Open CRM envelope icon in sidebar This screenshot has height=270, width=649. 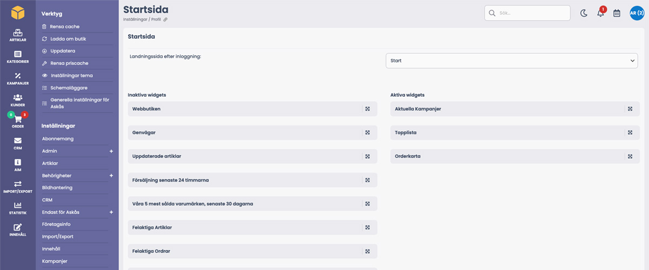pyautogui.click(x=18, y=143)
